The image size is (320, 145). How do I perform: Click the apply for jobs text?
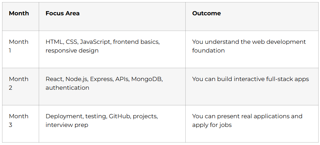point(212,125)
